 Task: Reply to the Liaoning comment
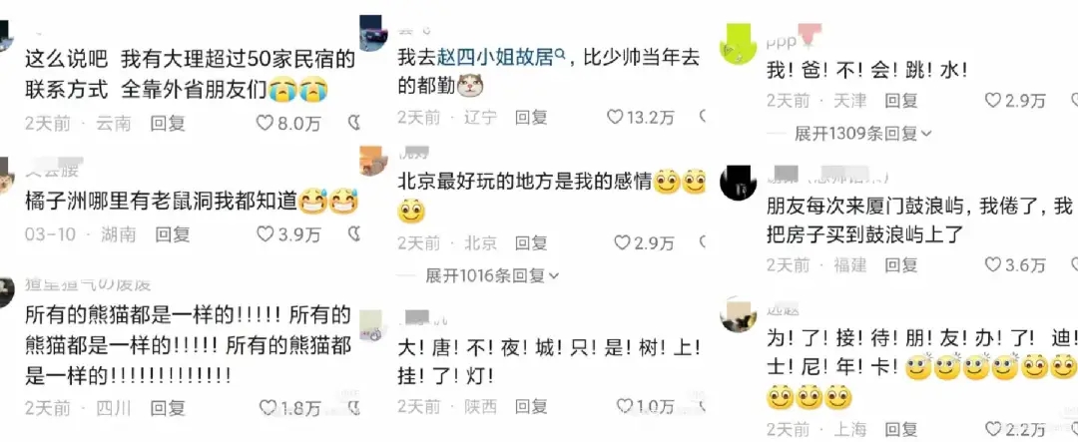[x=533, y=117]
